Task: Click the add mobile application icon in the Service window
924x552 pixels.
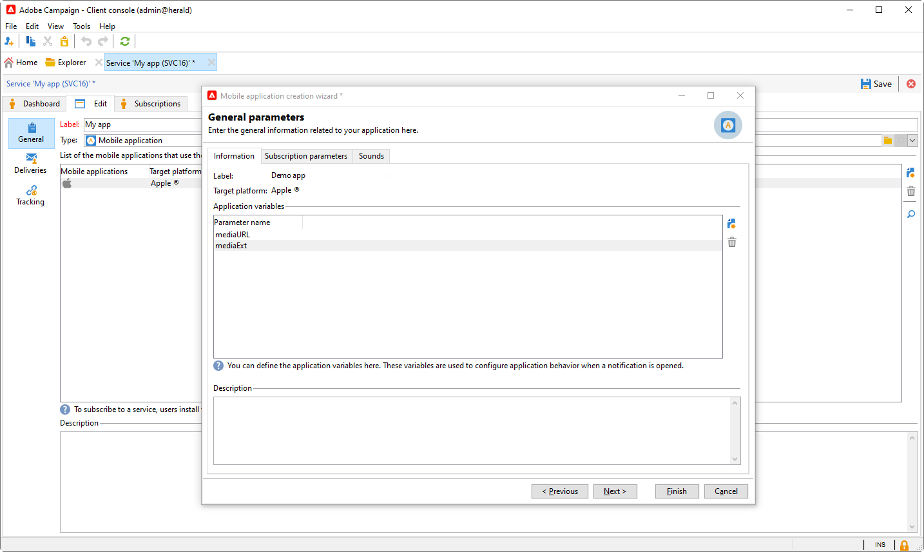Action: pos(910,173)
